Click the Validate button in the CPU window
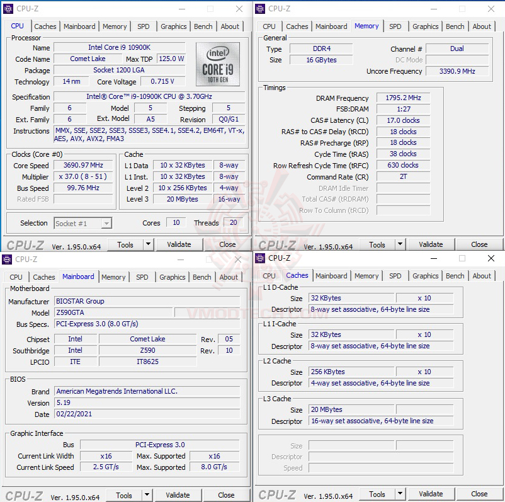Viewport: 505px width, 502px height. 179,244
